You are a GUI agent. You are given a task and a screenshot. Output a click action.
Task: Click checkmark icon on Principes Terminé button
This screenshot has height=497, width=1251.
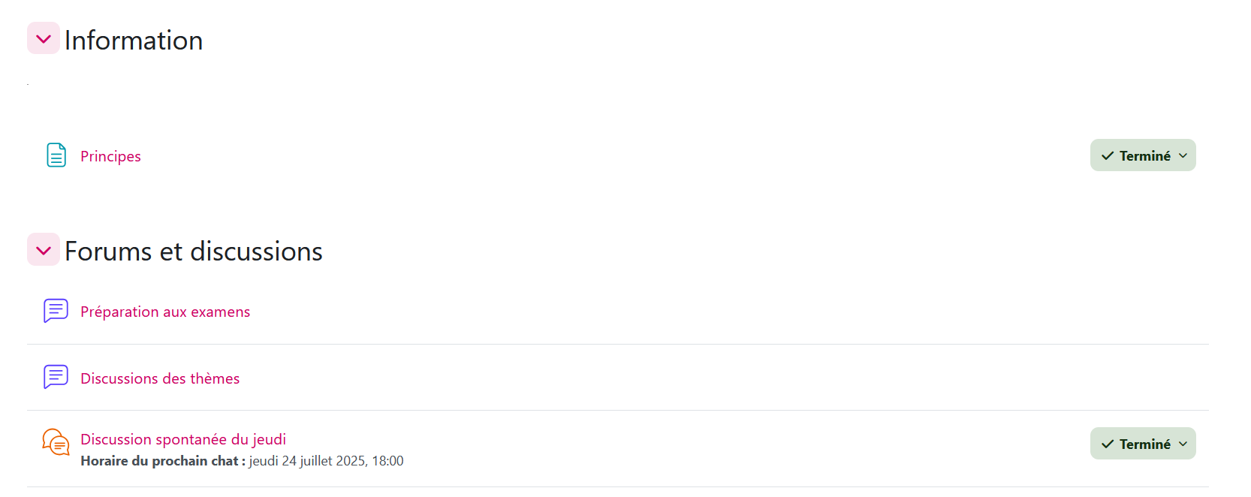[x=1107, y=155]
